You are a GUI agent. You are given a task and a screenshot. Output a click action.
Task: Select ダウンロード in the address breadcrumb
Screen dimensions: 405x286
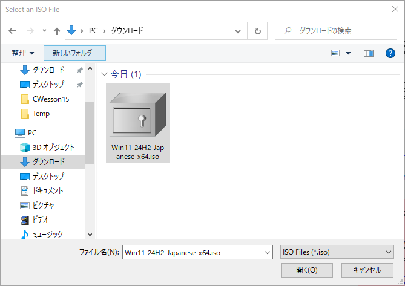tap(127, 31)
